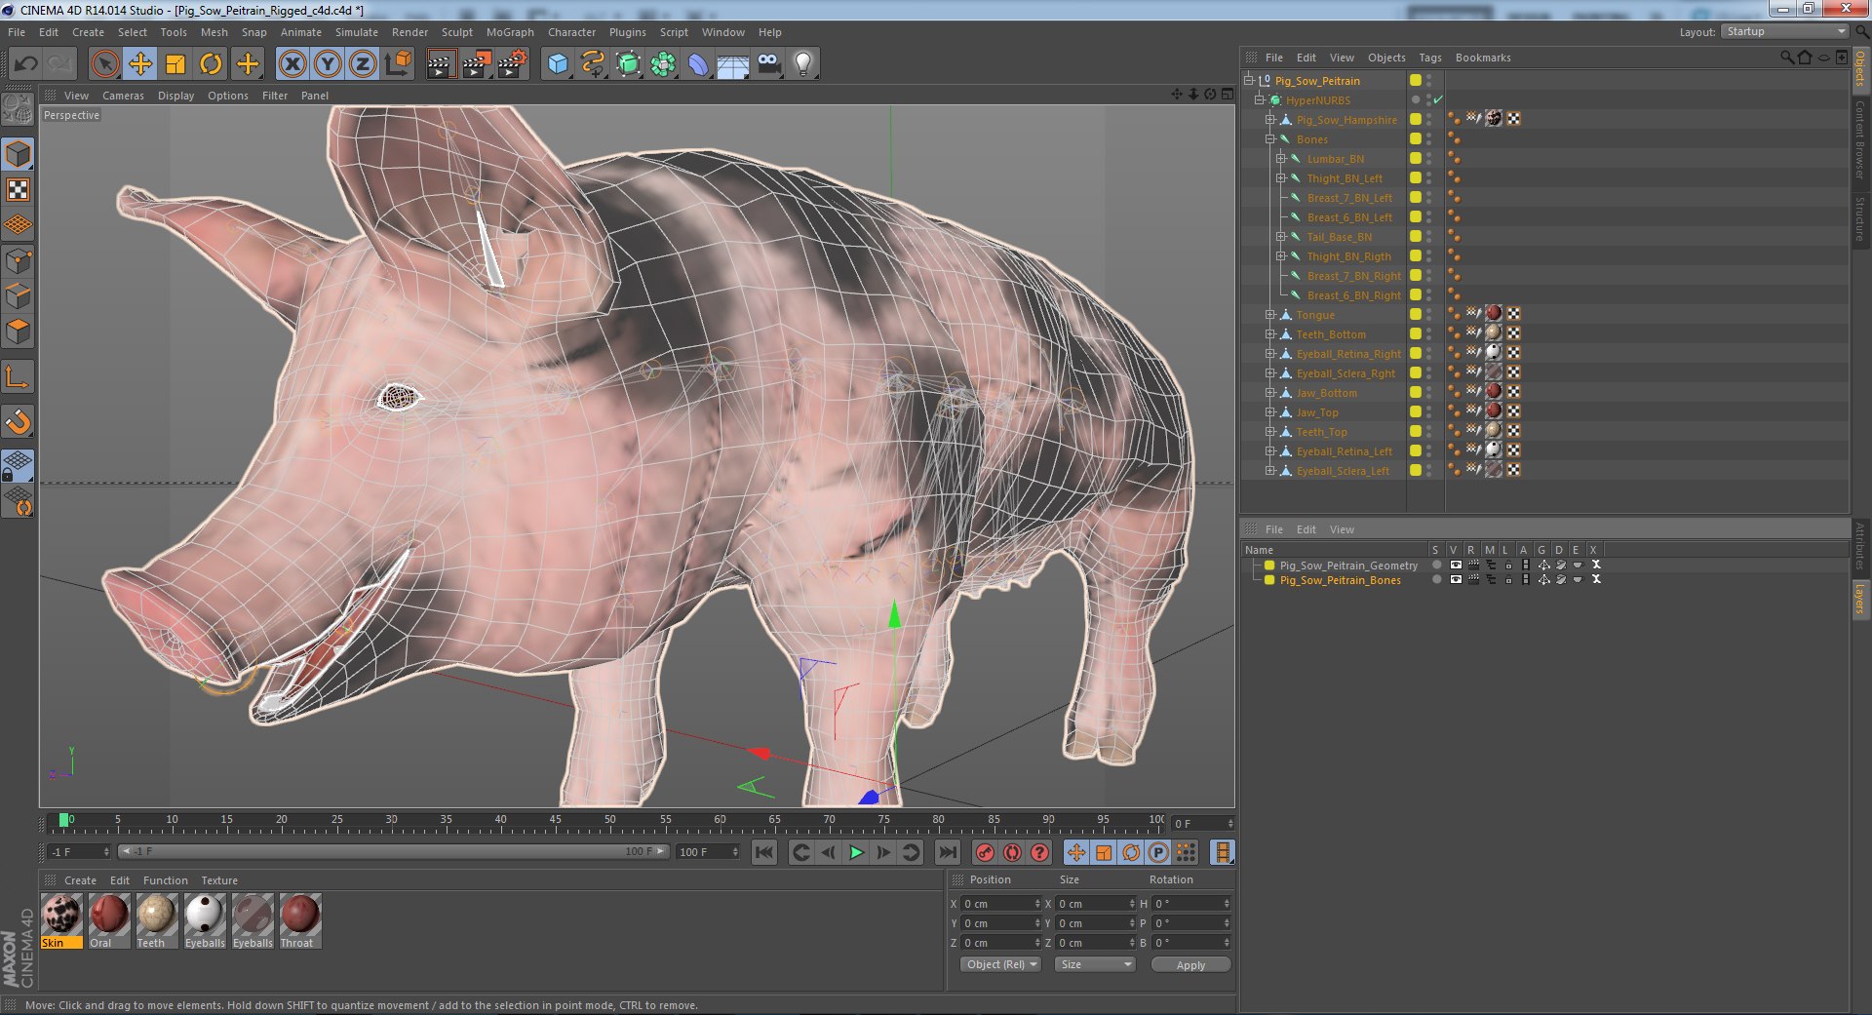Collapse the Pig_Sow_Peitrain root object
The image size is (1872, 1015).
click(x=1249, y=80)
